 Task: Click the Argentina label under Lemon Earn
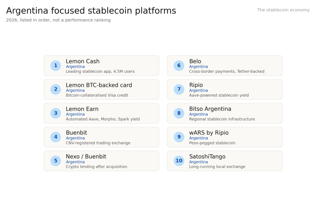[x=75, y=114]
